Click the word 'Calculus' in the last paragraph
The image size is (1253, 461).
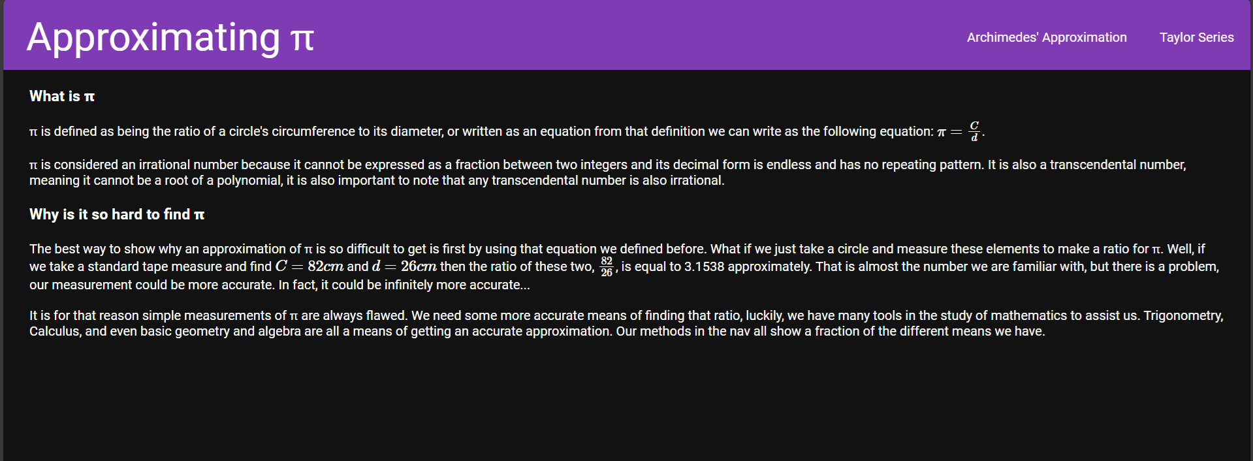tap(55, 331)
